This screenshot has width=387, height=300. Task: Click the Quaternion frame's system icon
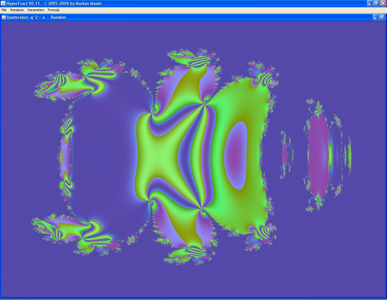(x=4, y=17)
